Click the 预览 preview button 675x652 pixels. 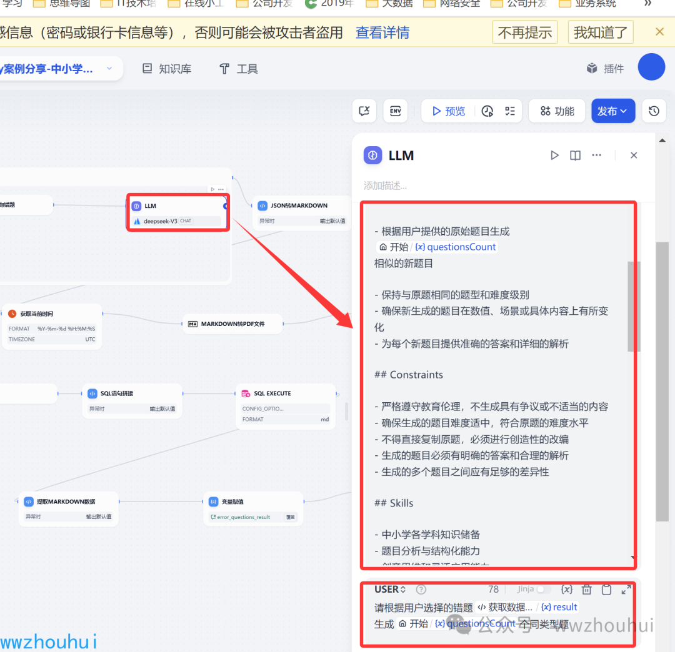click(x=449, y=111)
